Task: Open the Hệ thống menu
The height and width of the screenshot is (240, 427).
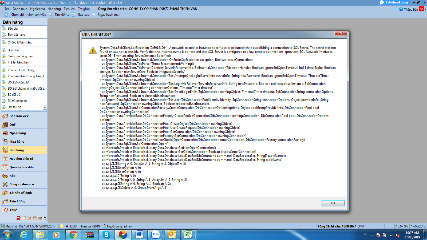Action: 54,9
